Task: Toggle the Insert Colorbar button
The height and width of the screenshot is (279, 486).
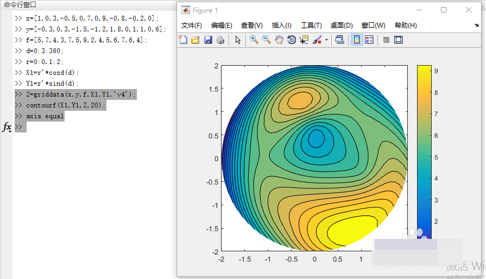Action: coord(357,40)
